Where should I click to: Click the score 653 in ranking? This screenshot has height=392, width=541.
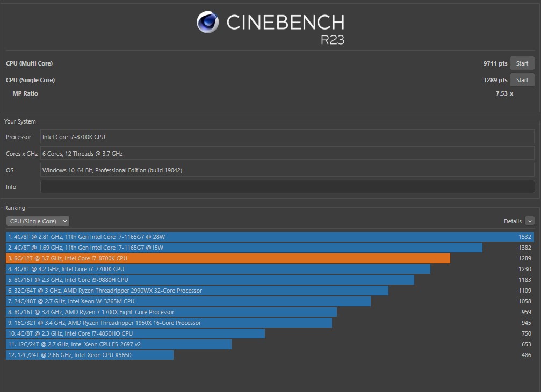[x=526, y=344]
